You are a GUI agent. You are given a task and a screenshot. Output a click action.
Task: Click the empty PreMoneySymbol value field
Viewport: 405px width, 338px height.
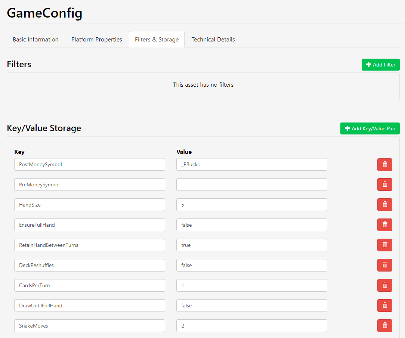pos(251,184)
